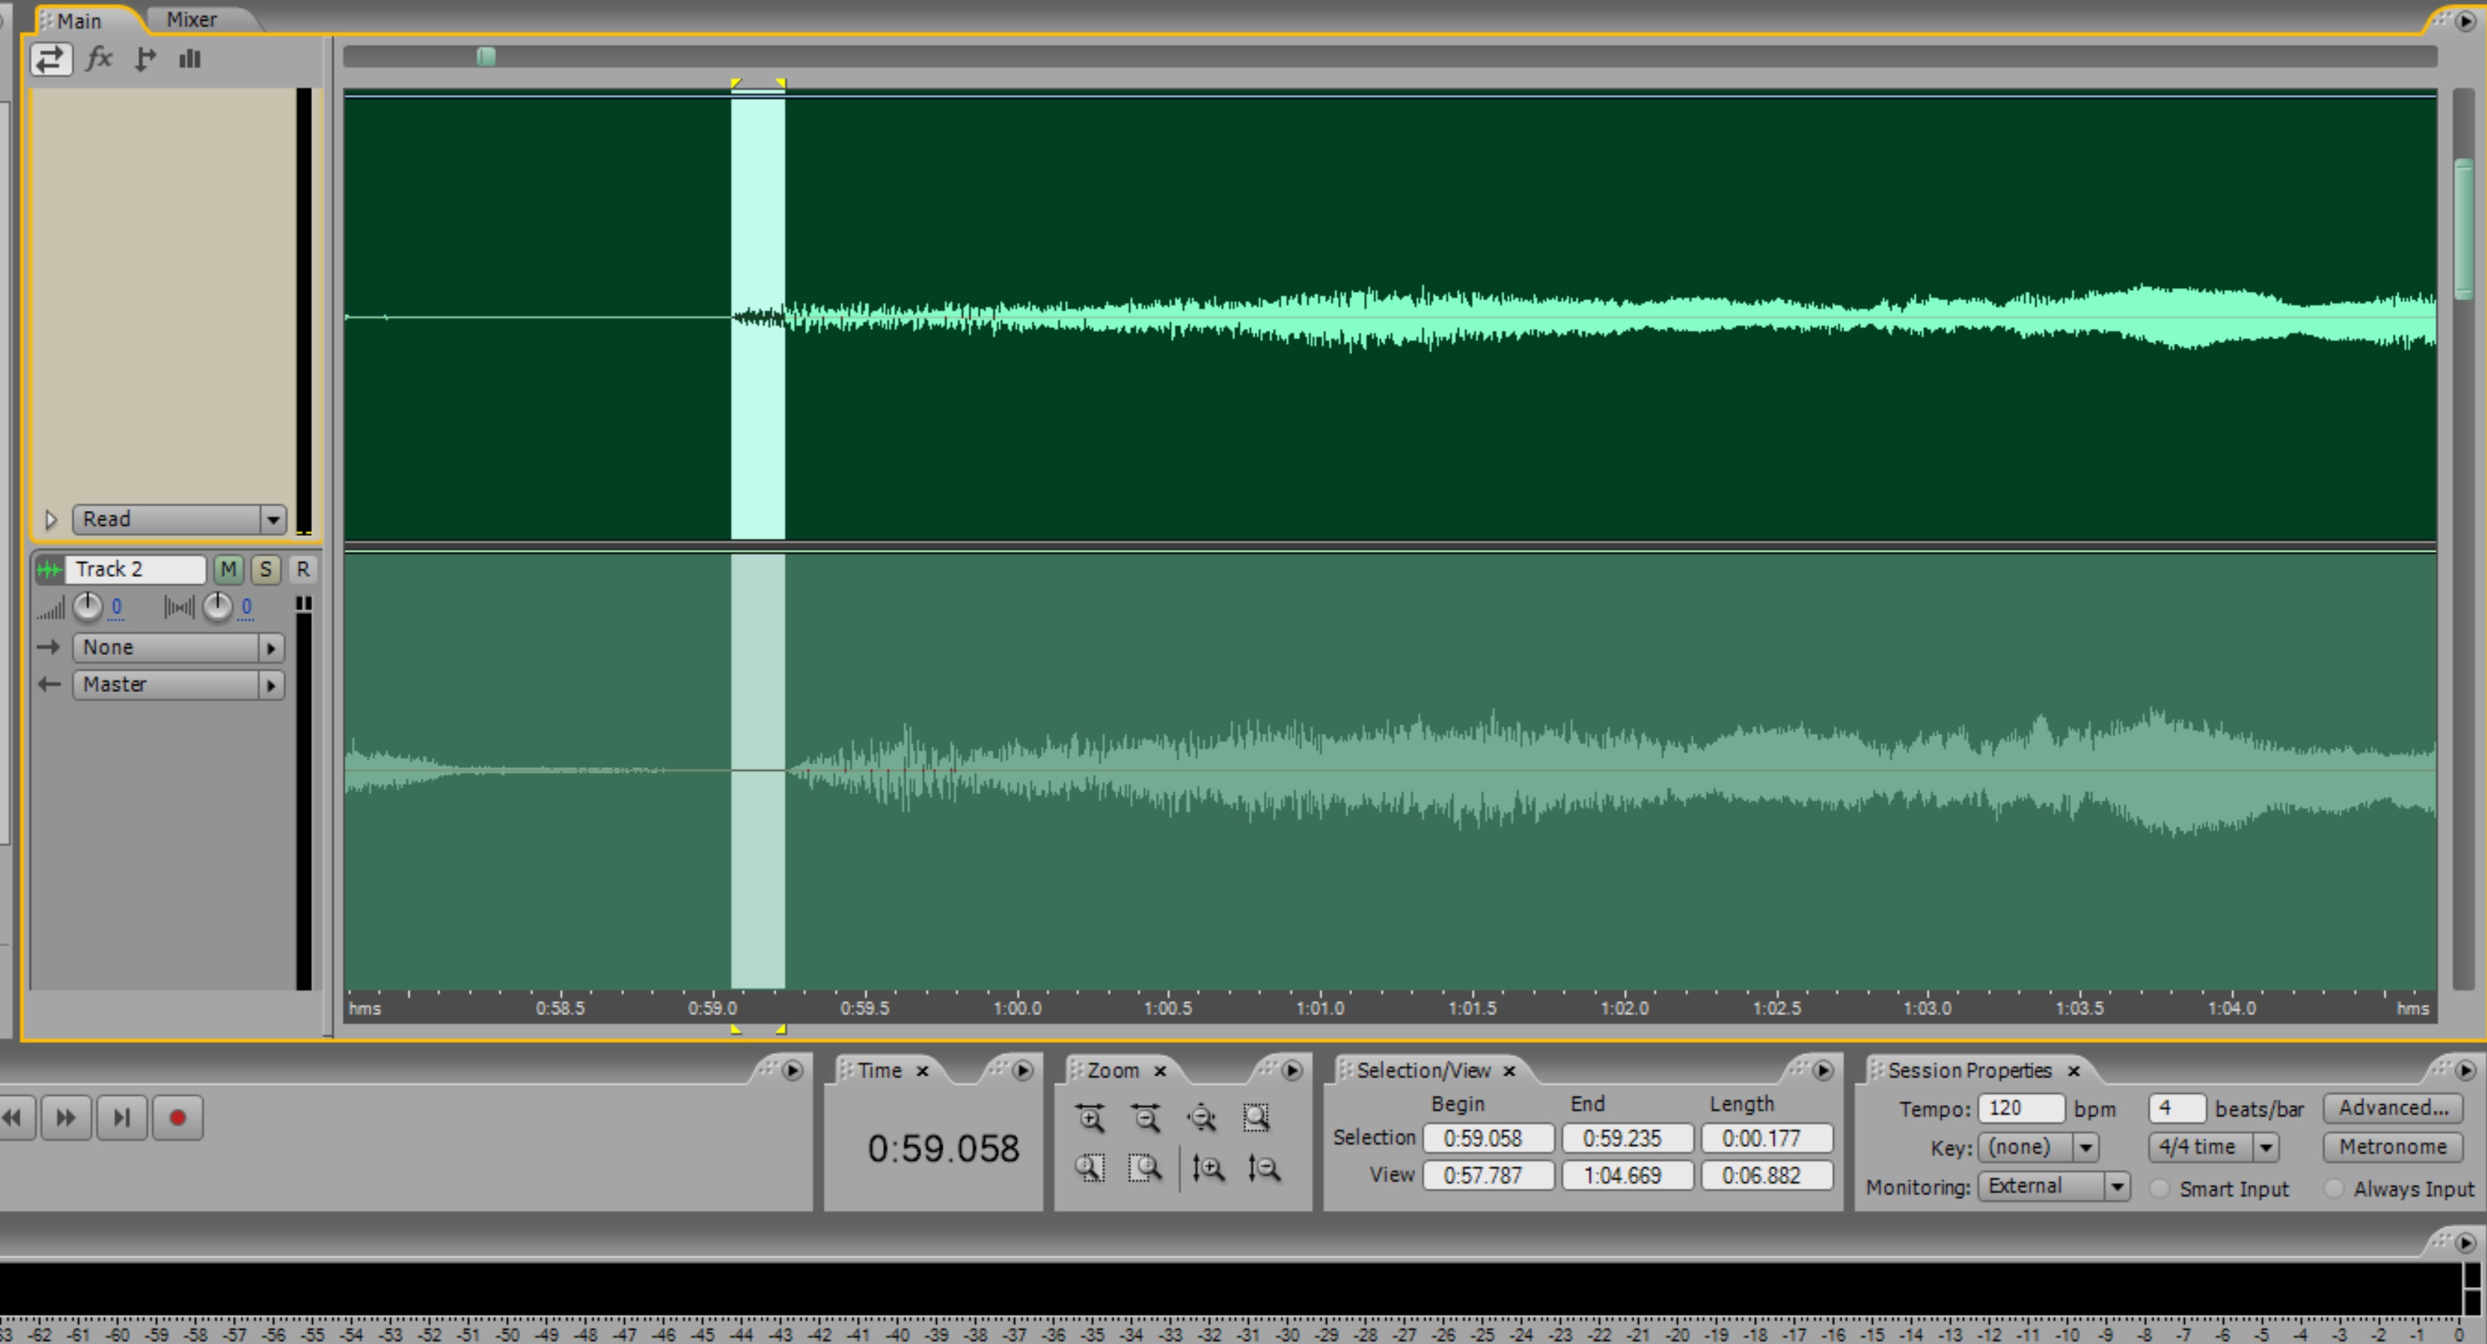Switch to the Mixer tab

191,19
